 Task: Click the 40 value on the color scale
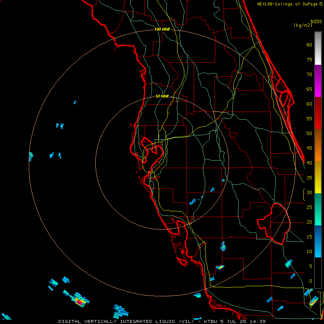[309, 163]
